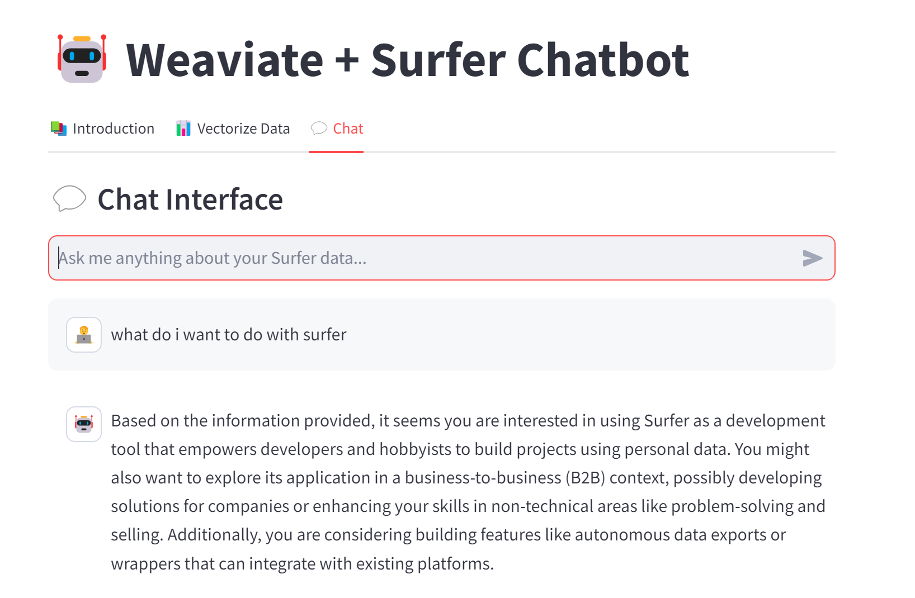Click the speech balloon beside Chat Interface heading

(x=69, y=199)
